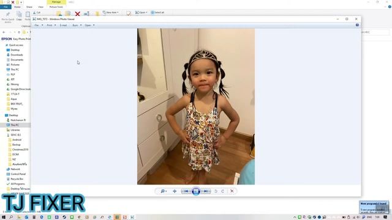Image resolution: width=392 pixels, height=220 pixels.
Task: Select Libraries in navigation pane
Action: pos(15,130)
